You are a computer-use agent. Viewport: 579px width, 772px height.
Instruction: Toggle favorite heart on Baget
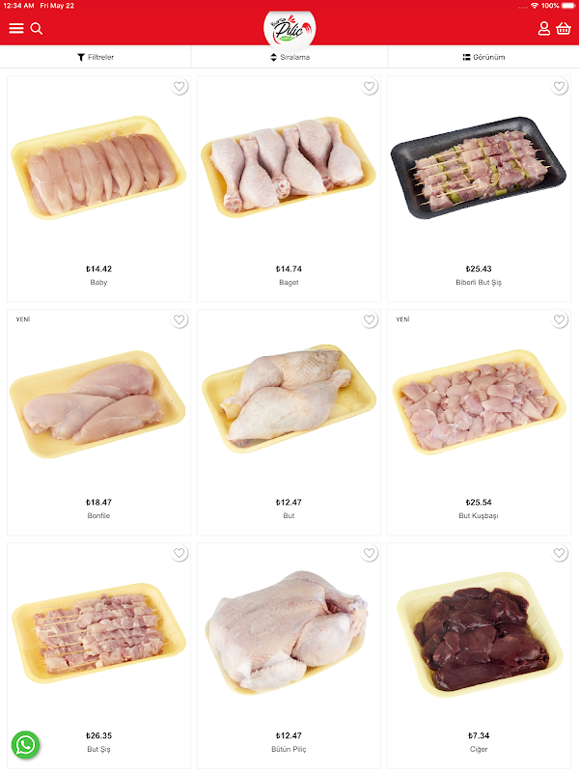370,87
